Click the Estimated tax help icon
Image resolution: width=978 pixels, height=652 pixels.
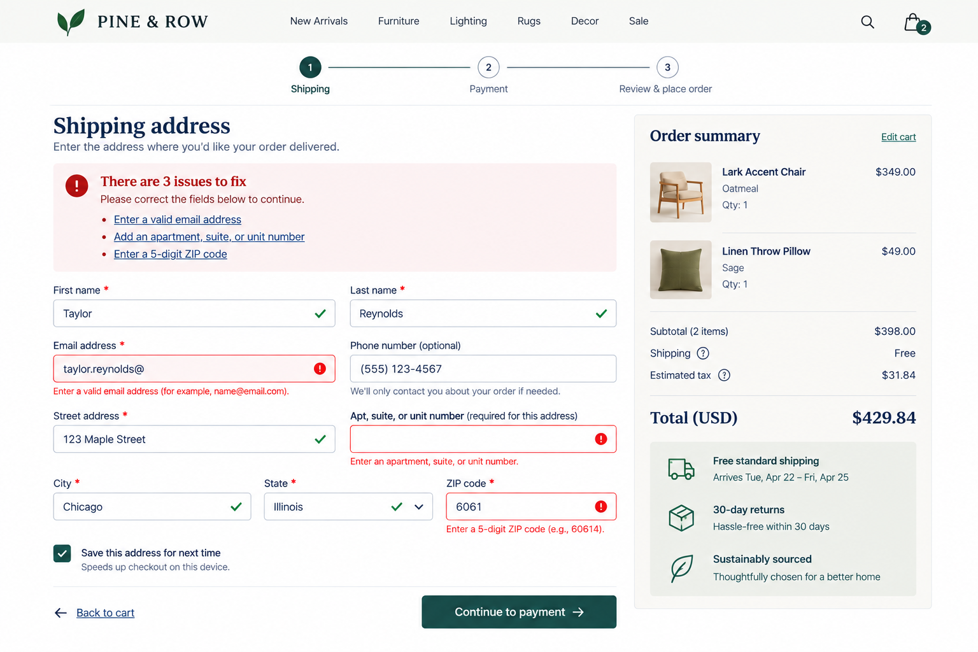(724, 375)
